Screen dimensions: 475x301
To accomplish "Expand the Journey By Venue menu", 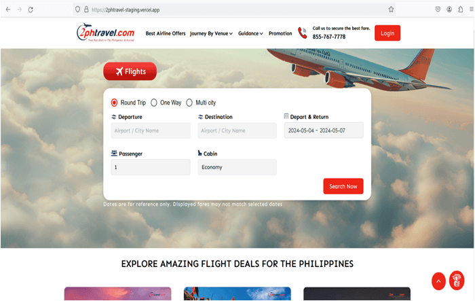I will pos(211,33).
